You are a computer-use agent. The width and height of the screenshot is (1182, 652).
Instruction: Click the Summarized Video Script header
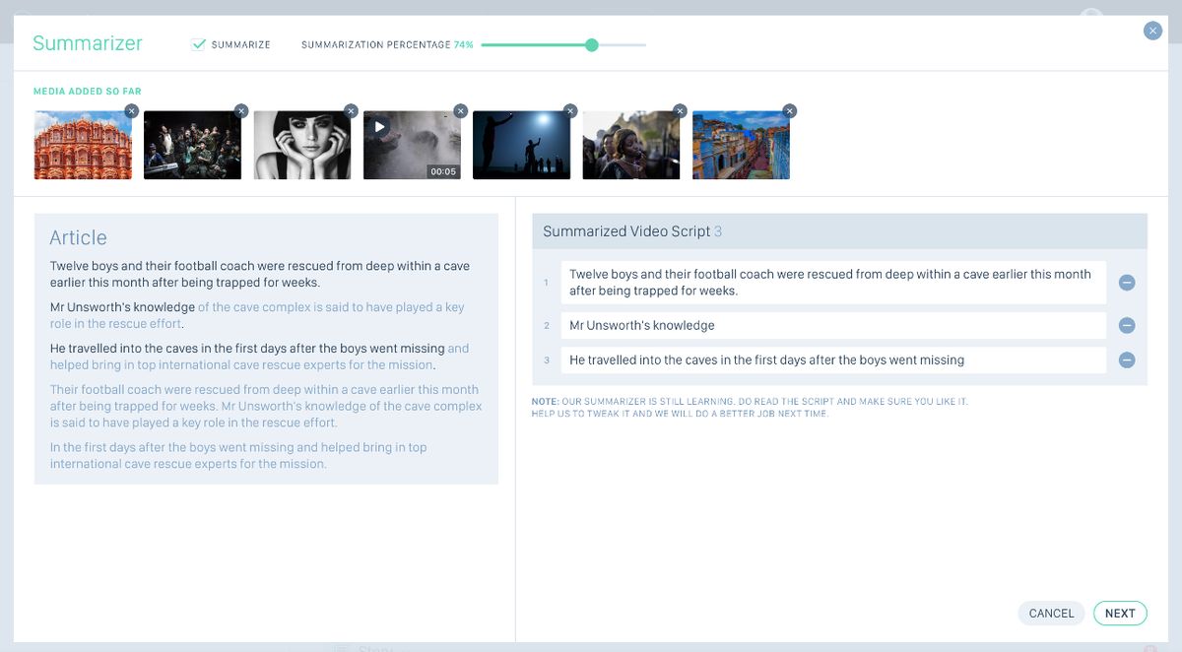[632, 231]
